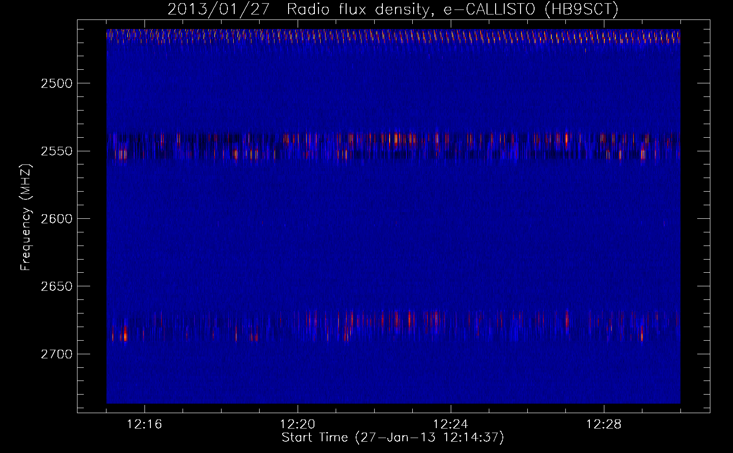Click the 12:20 time axis label
This screenshot has width=733, height=453.
(x=298, y=424)
